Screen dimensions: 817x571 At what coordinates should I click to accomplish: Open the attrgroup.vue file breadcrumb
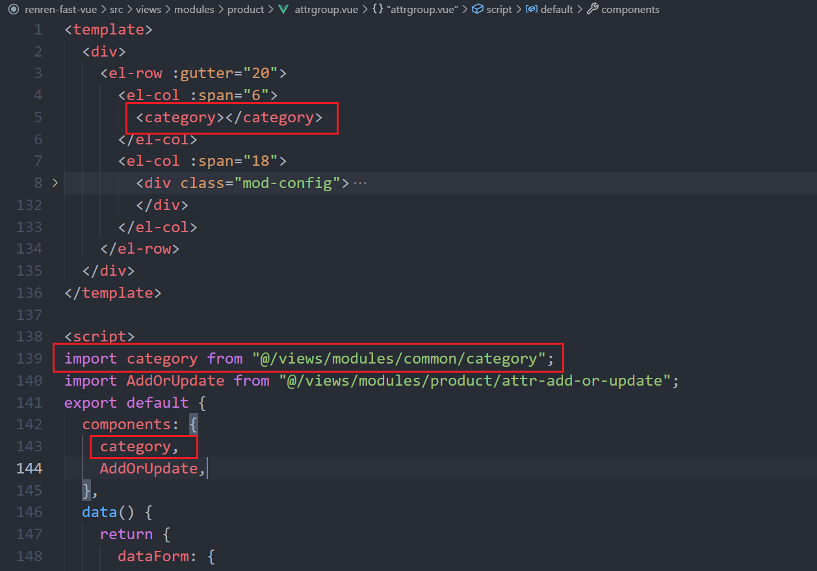click(x=325, y=9)
